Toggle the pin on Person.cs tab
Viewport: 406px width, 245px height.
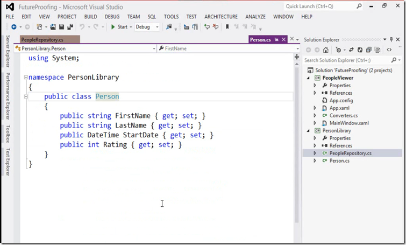(x=277, y=39)
